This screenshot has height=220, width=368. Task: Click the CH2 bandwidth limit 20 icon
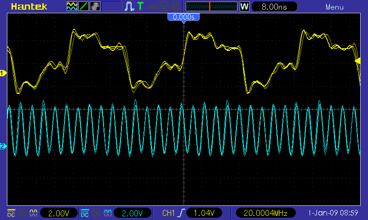pyautogui.click(x=96, y=213)
